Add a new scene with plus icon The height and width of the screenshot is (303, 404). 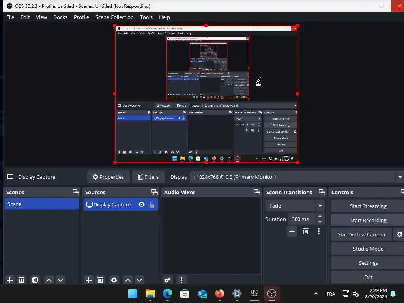click(10, 280)
